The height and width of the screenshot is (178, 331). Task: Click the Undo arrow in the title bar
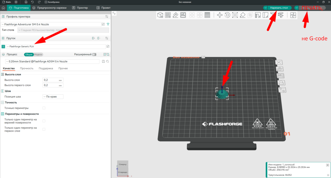32,2
